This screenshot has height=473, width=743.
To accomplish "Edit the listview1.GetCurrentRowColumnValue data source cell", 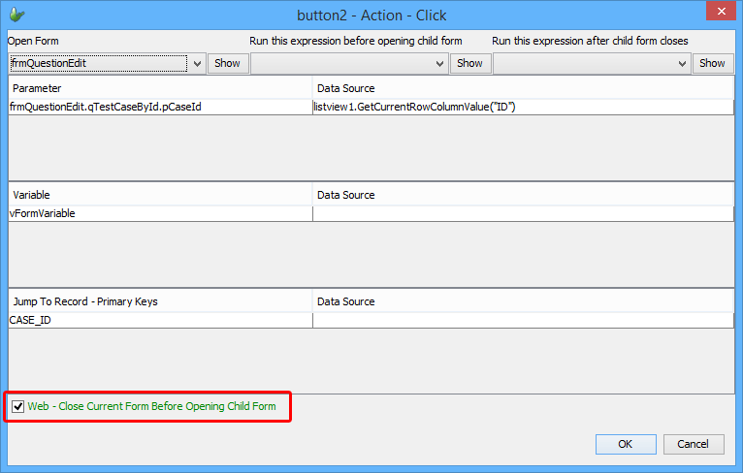I will 522,107.
